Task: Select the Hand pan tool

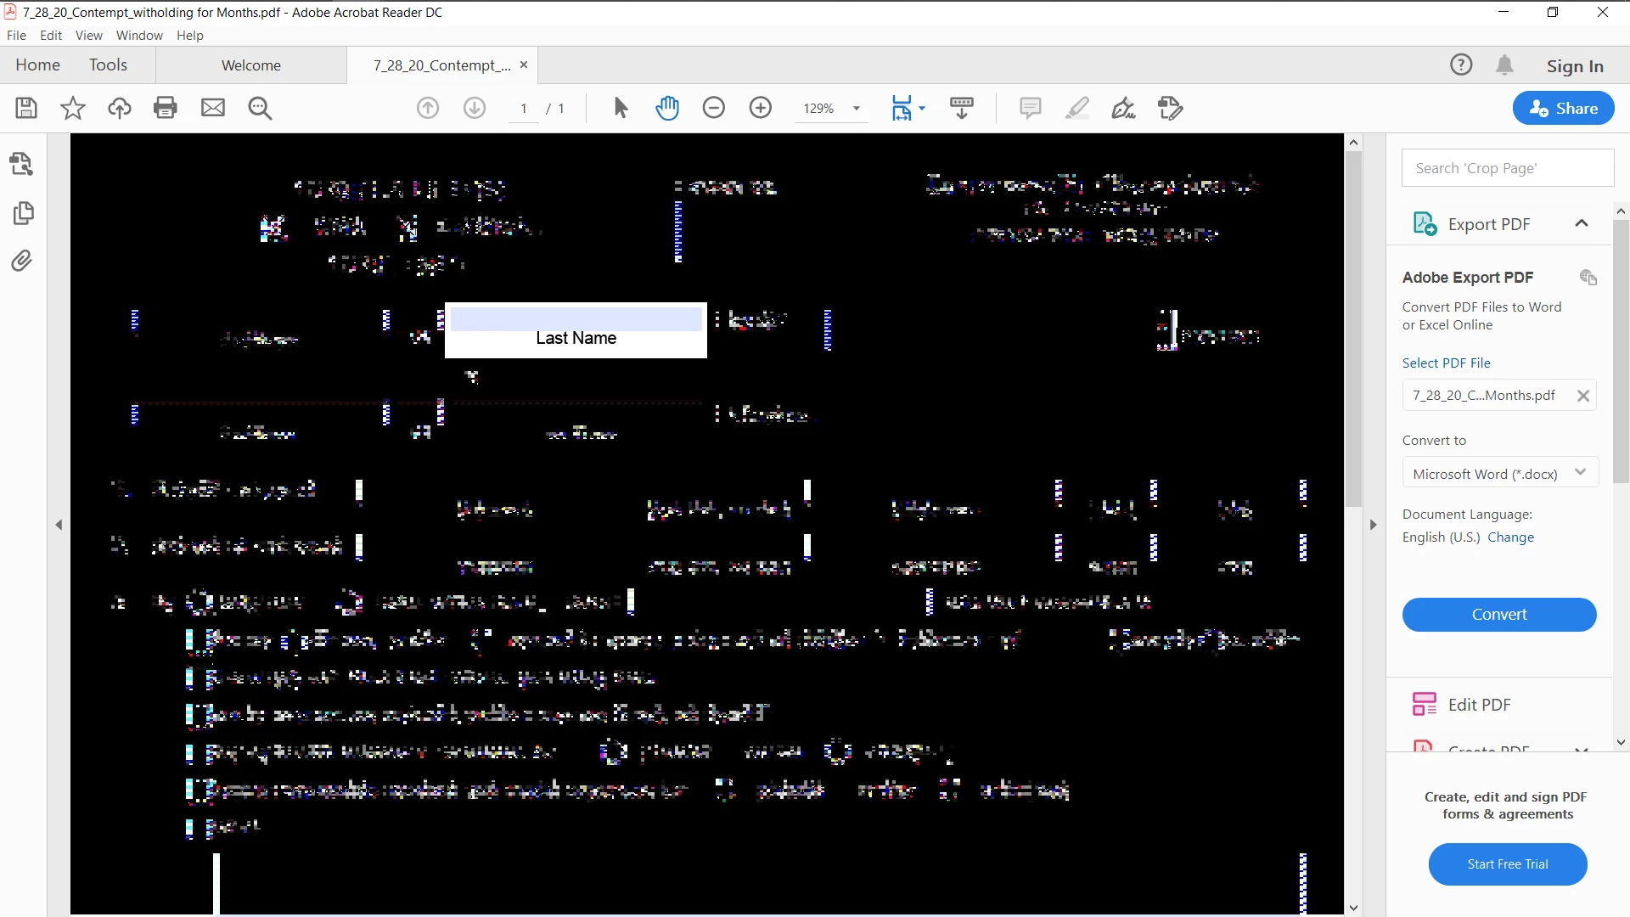Action: click(x=667, y=108)
